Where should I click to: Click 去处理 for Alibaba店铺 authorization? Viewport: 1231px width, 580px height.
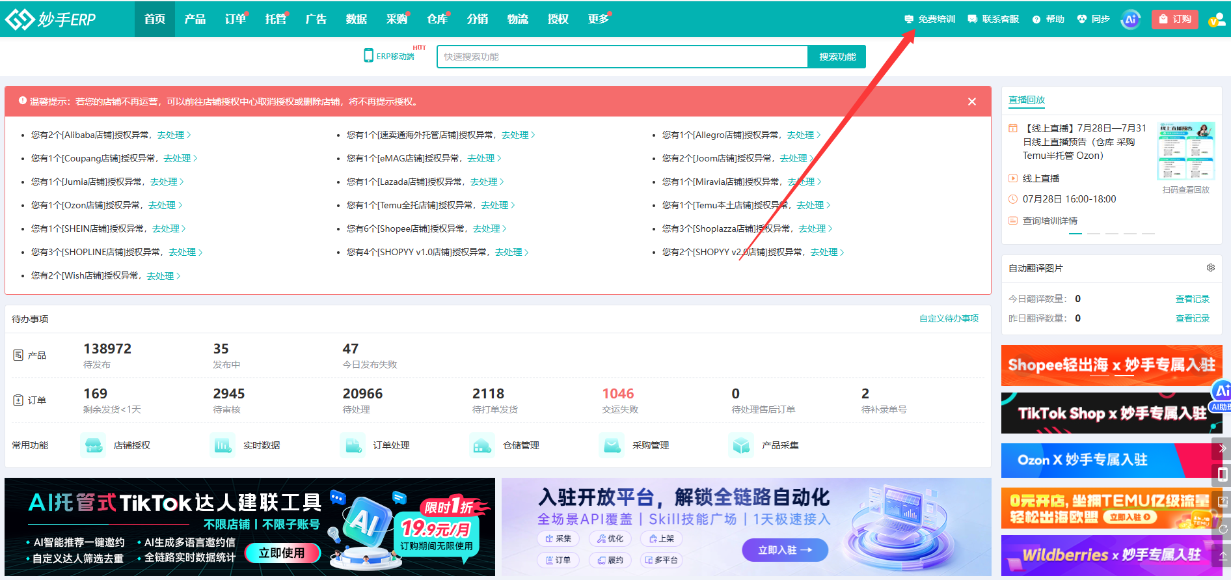[174, 135]
